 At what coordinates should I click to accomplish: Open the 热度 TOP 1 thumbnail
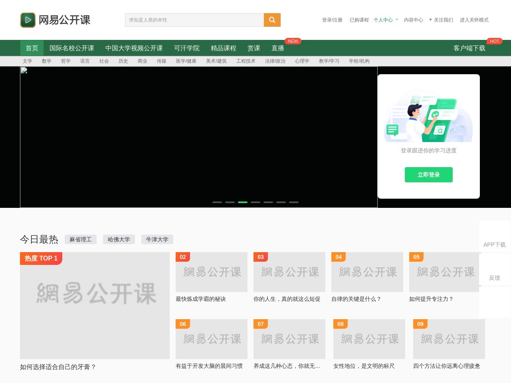tap(95, 306)
